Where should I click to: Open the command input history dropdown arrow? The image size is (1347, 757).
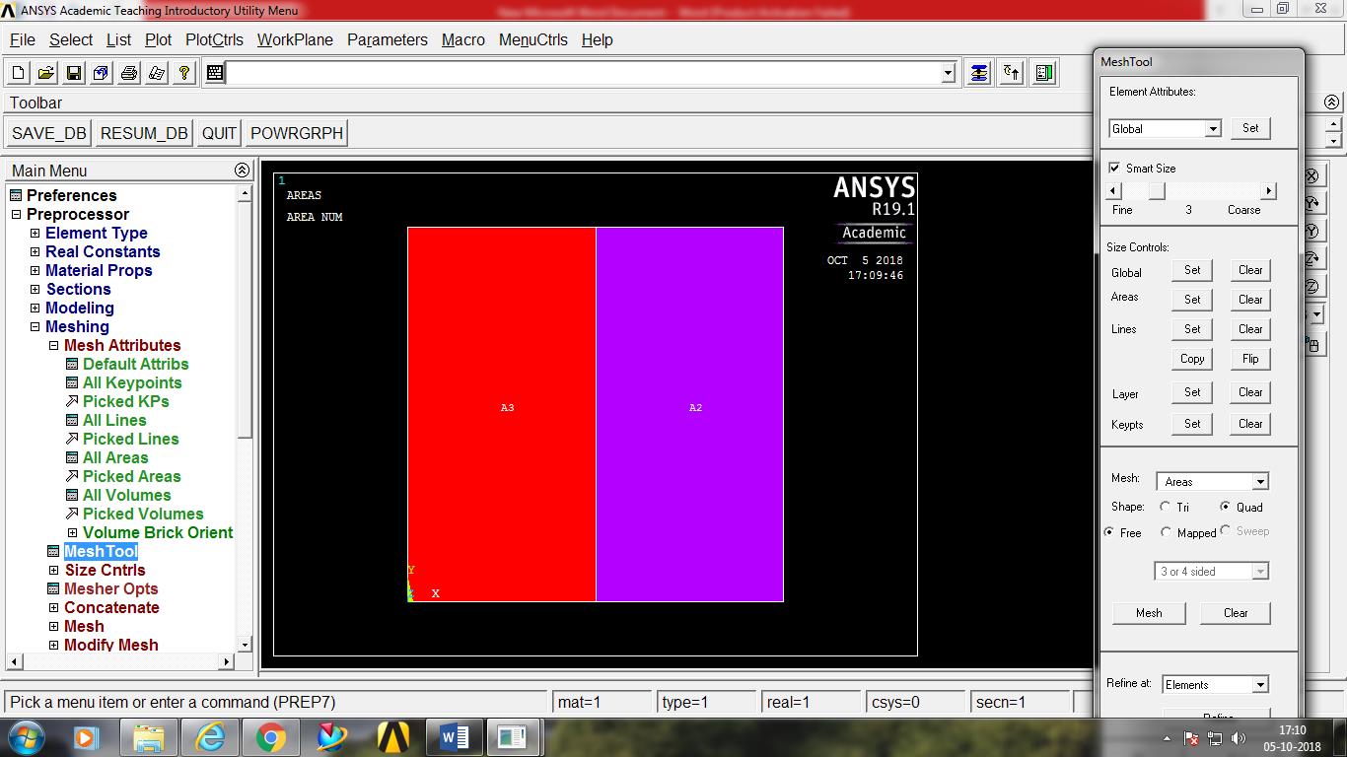[949, 73]
